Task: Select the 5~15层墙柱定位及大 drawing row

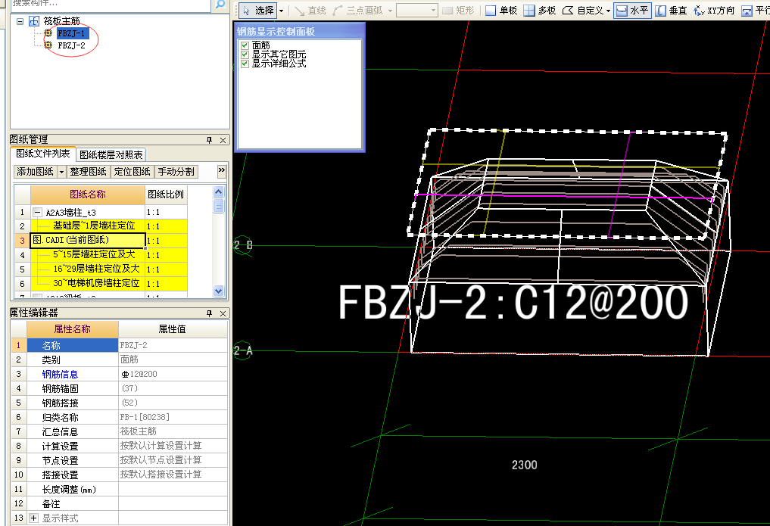Action: pyautogui.click(x=88, y=254)
